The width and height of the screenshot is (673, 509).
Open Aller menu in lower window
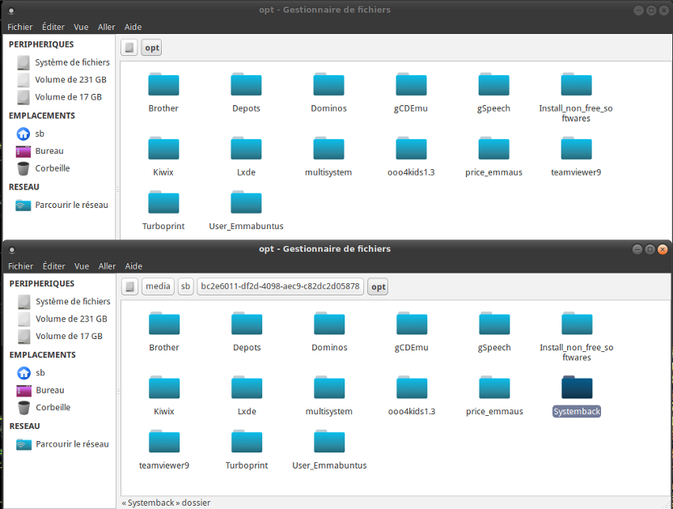[x=107, y=266]
